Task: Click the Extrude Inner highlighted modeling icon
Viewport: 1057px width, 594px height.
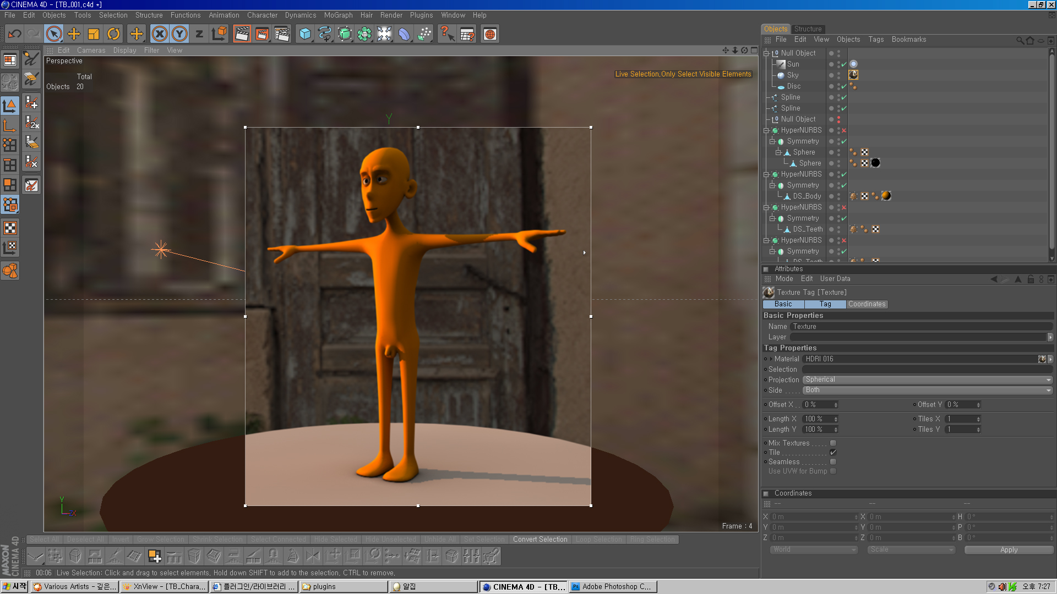Action: pos(155,556)
